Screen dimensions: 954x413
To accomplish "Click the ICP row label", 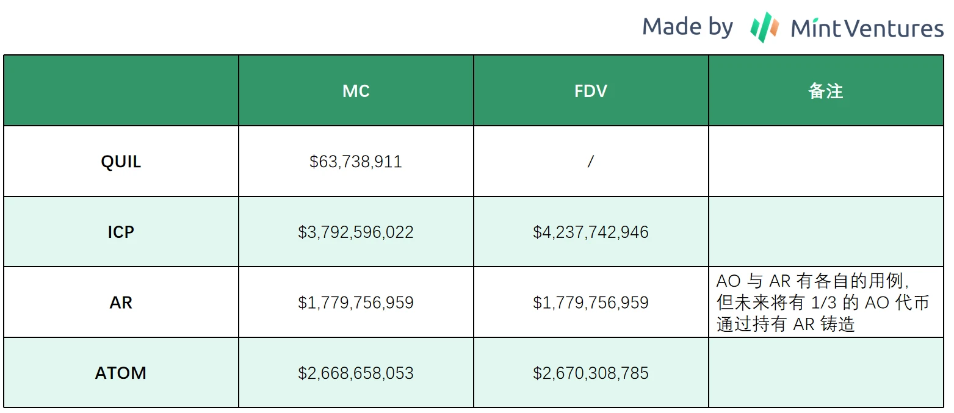I will coord(121,232).
